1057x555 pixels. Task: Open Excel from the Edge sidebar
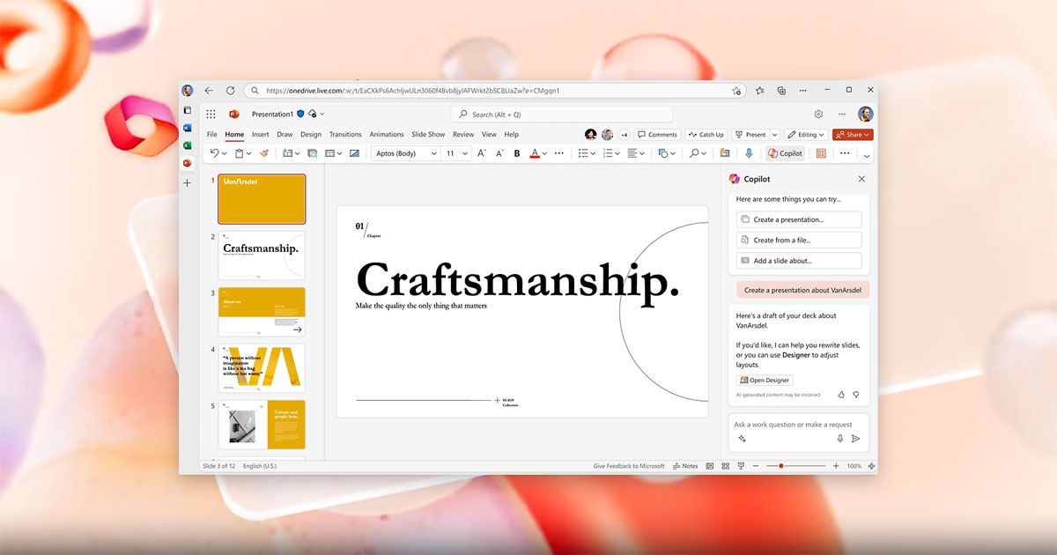pos(187,145)
